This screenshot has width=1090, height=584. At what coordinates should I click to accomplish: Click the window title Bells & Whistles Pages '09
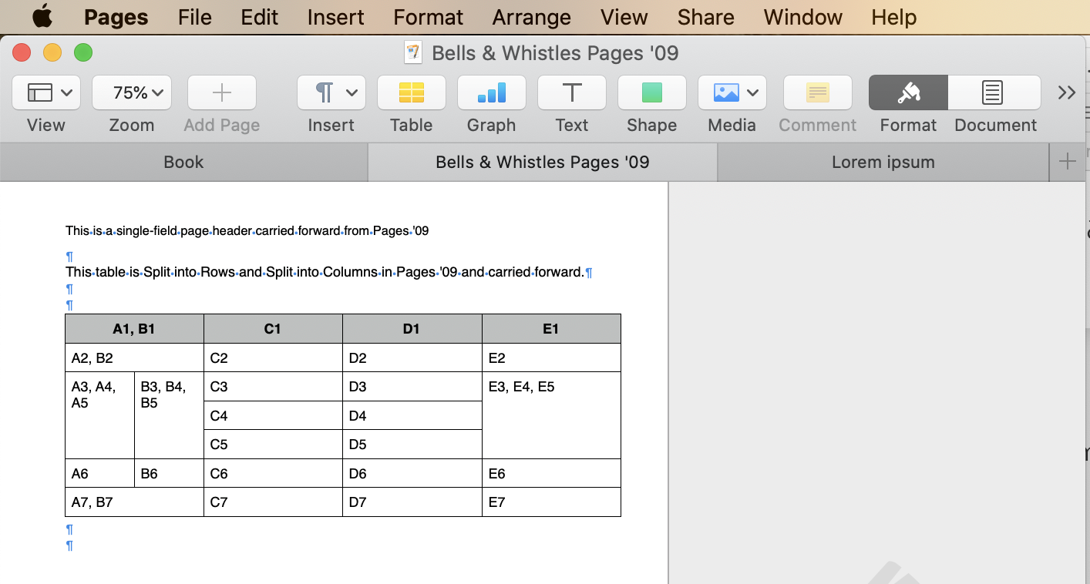click(x=555, y=52)
